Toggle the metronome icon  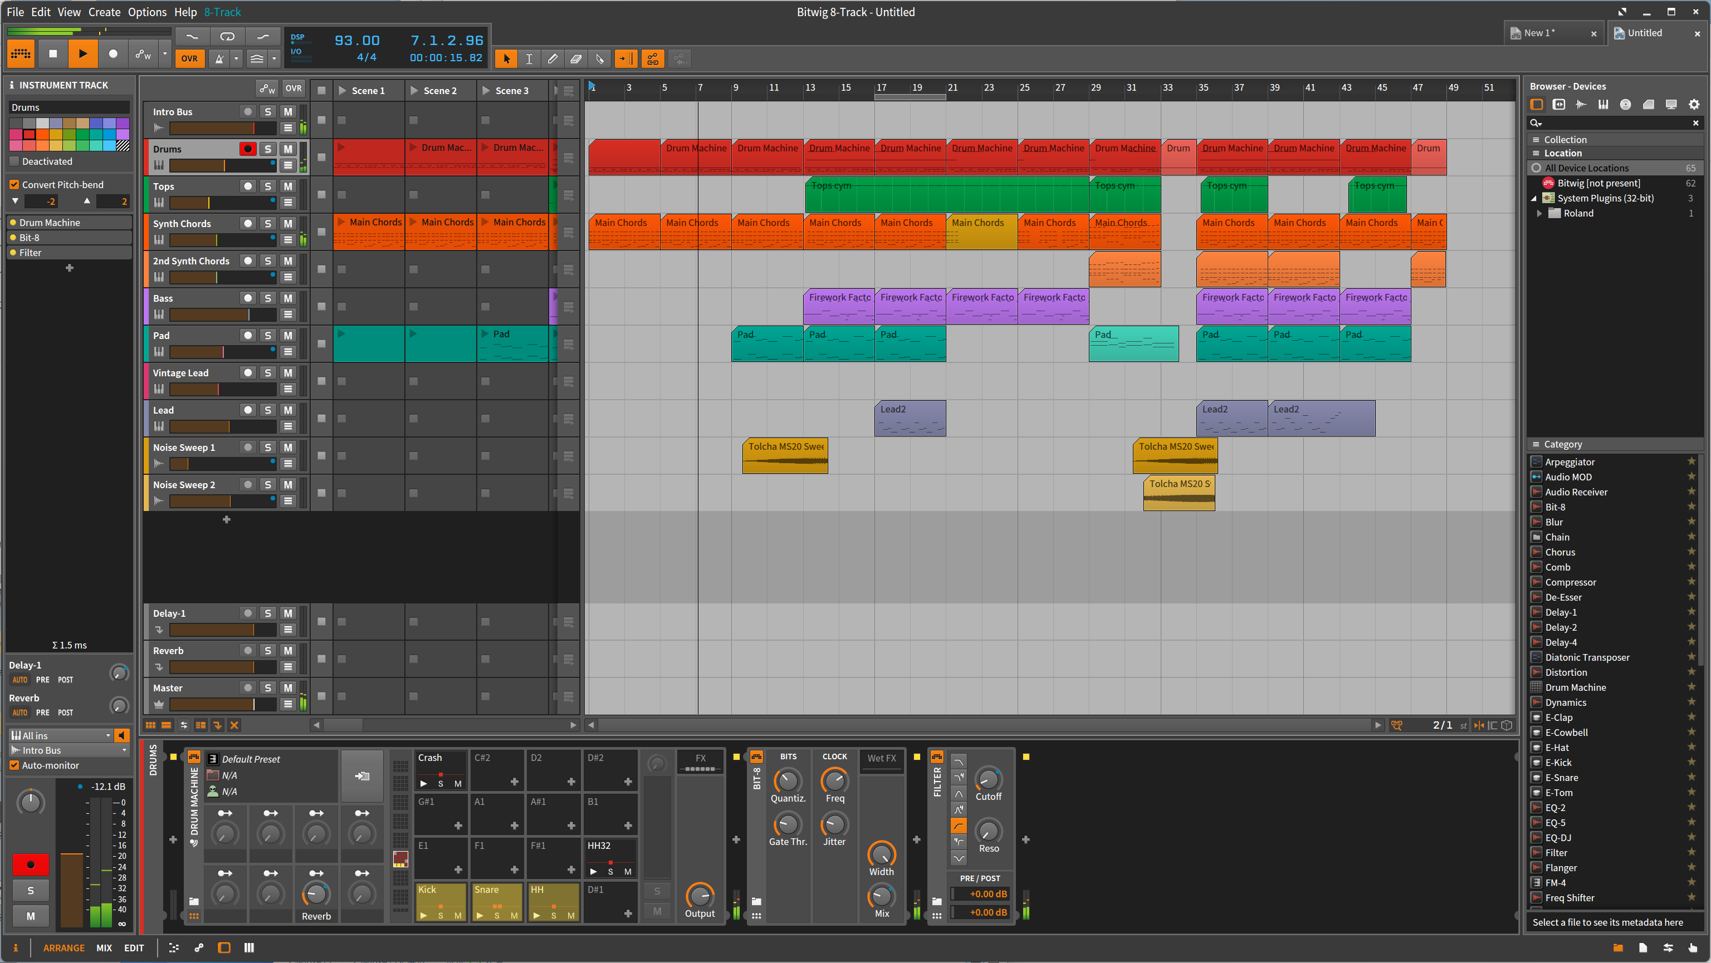(x=219, y=58)
